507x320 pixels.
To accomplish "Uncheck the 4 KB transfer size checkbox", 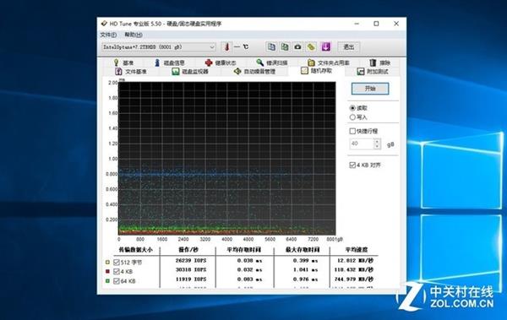I will tap(117, 272).
